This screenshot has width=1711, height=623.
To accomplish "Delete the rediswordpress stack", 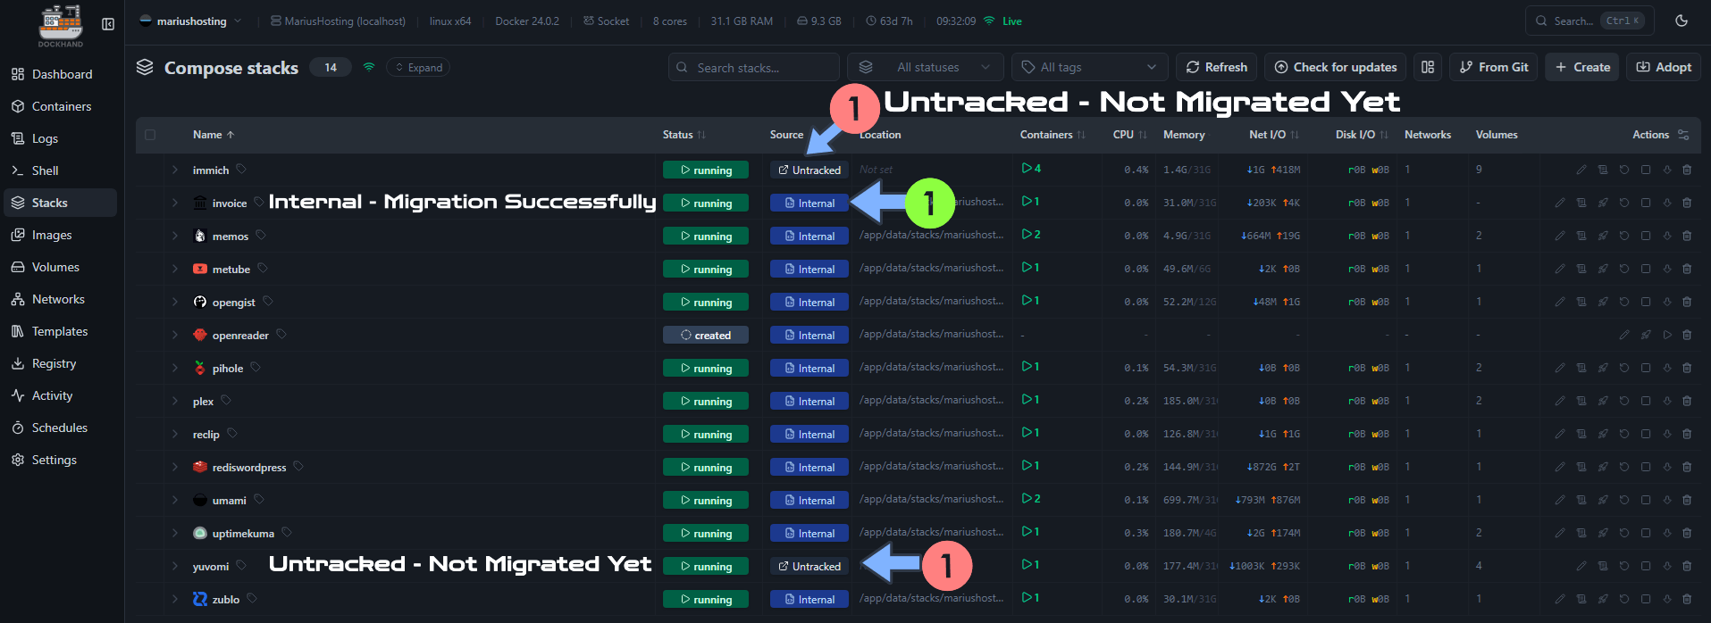I will click(1687, 467).
